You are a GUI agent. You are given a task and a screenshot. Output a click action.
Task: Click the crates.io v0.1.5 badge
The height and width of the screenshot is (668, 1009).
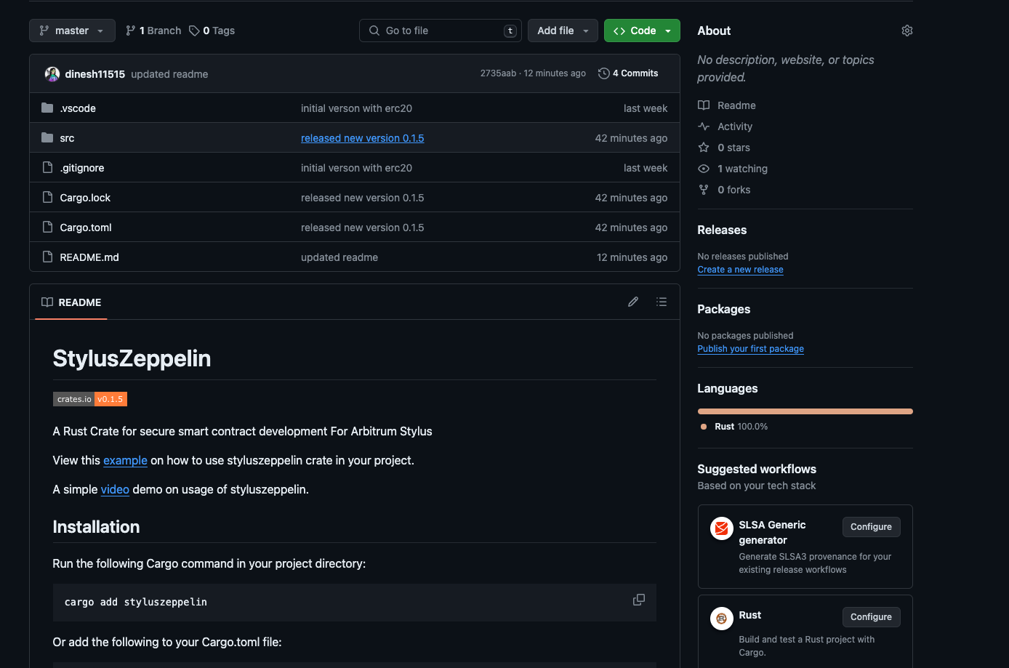point(90,399)
